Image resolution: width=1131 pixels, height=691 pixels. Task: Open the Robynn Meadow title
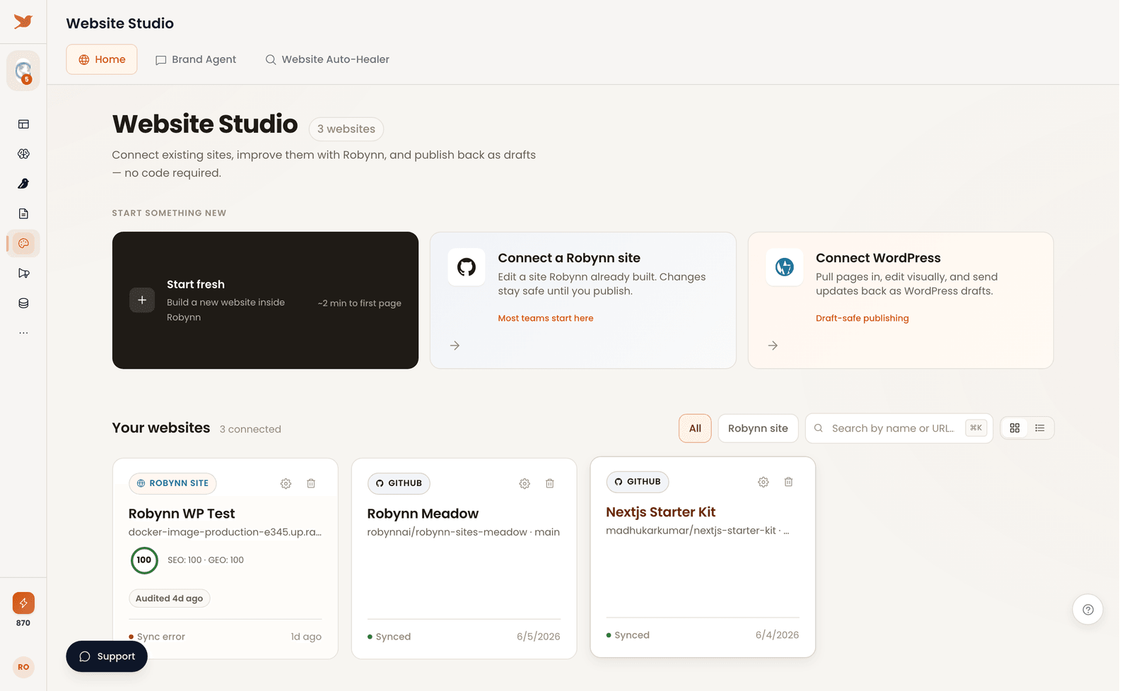[x=423, y=514]
